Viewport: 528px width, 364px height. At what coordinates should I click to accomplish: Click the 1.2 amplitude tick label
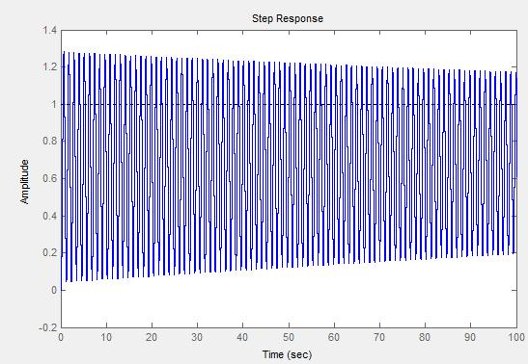click(x=50, y=66)
